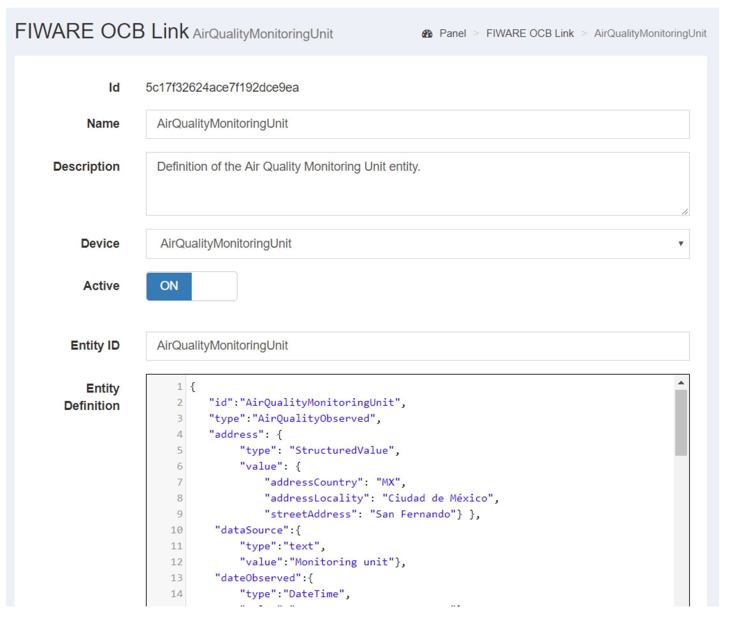This screenshot has width=730, height=622.
Task: Click the Entity Definition label
Action: point(92,397)
